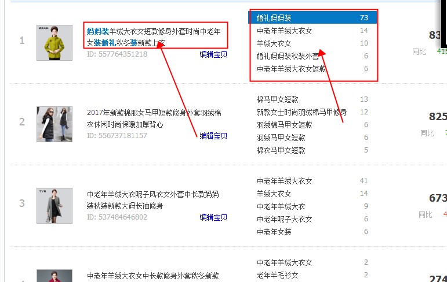Select keyword 老年羊毛衫女
Screen dimensions: 447x282
[x=277, y=275]
